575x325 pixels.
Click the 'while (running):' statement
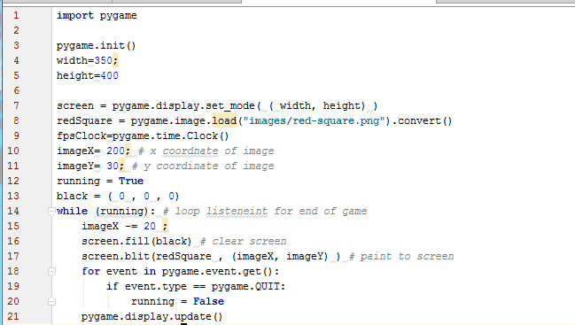point(105,211)
